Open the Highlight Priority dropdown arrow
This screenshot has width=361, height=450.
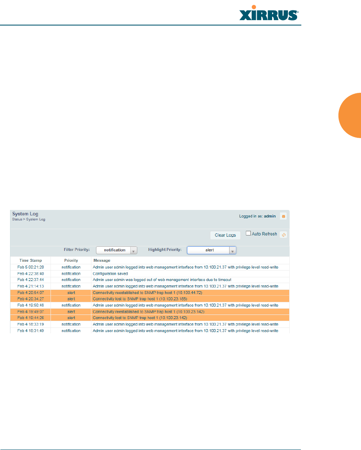click(x=232, y=251)
